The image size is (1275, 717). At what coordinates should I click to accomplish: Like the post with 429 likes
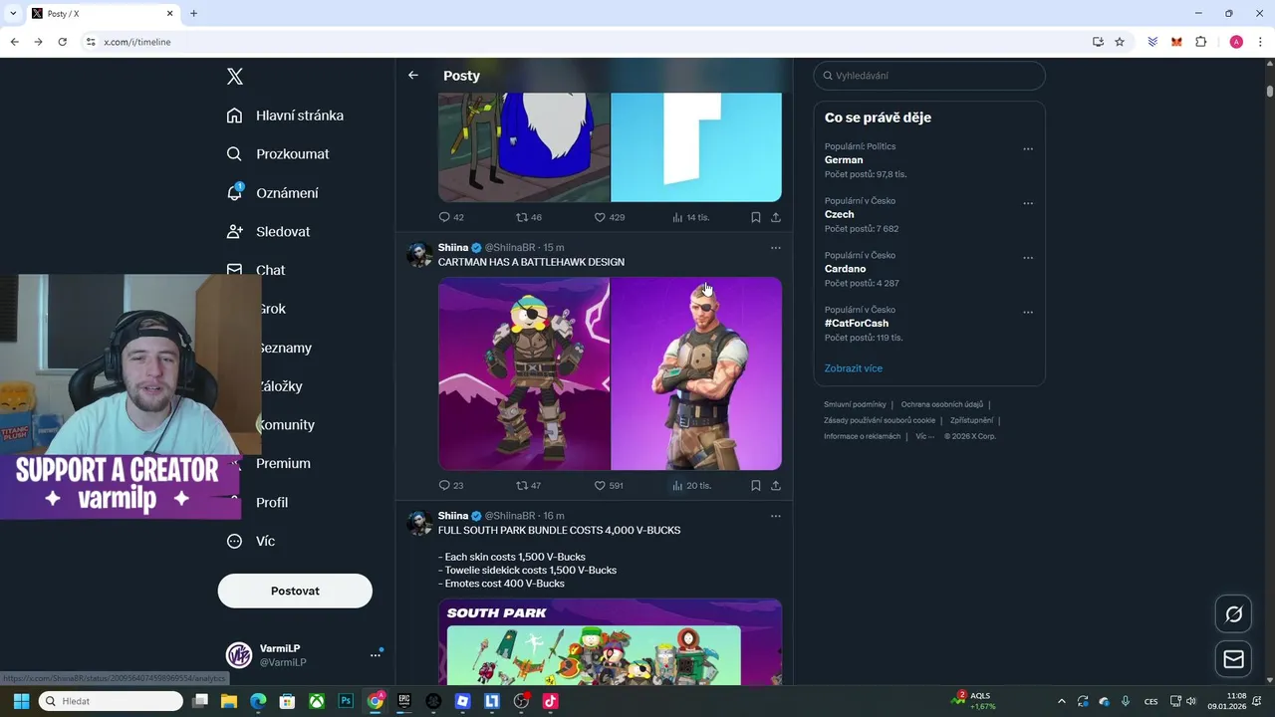click(600, 217)
